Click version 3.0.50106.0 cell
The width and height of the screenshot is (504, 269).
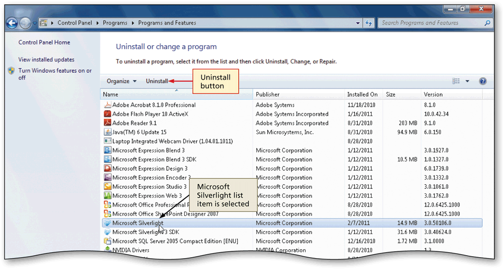438,223
